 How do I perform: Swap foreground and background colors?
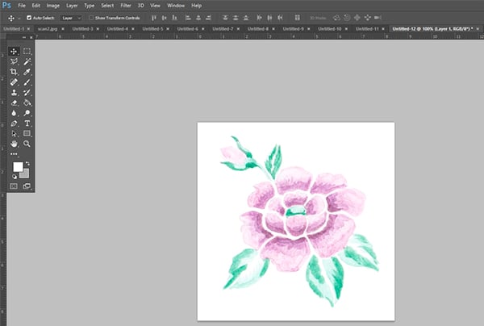coord(27,163)
